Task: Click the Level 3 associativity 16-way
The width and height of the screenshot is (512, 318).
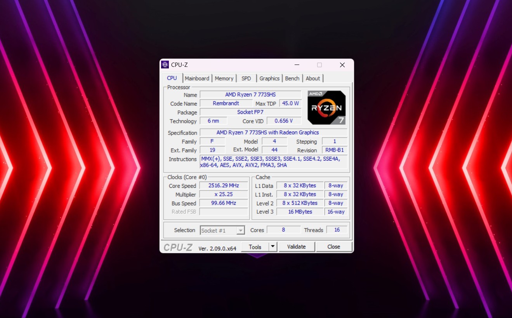Action: [x=336, y=212]
